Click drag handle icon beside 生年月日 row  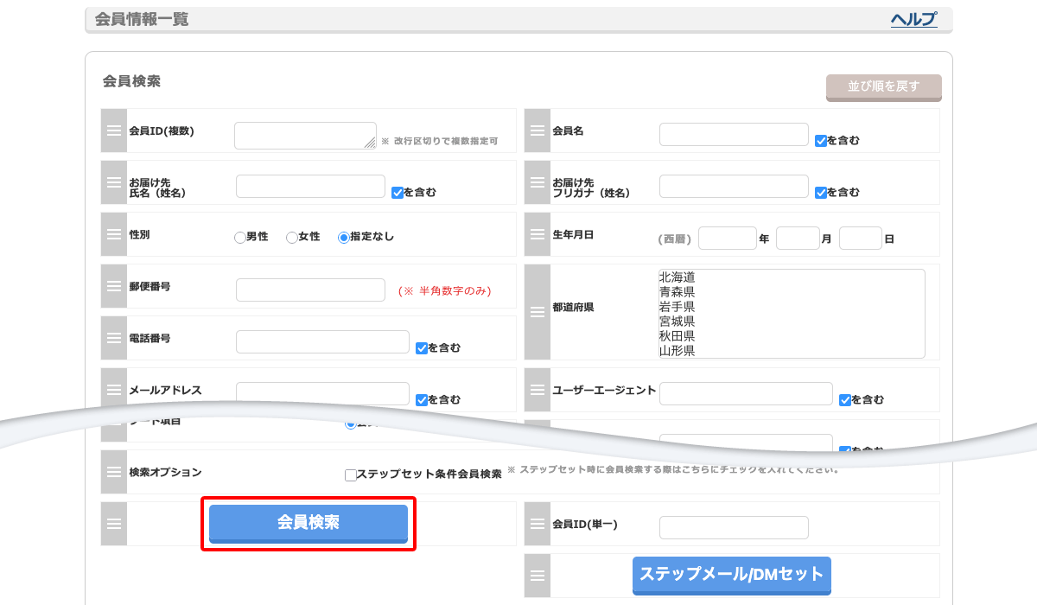(538, 234)
